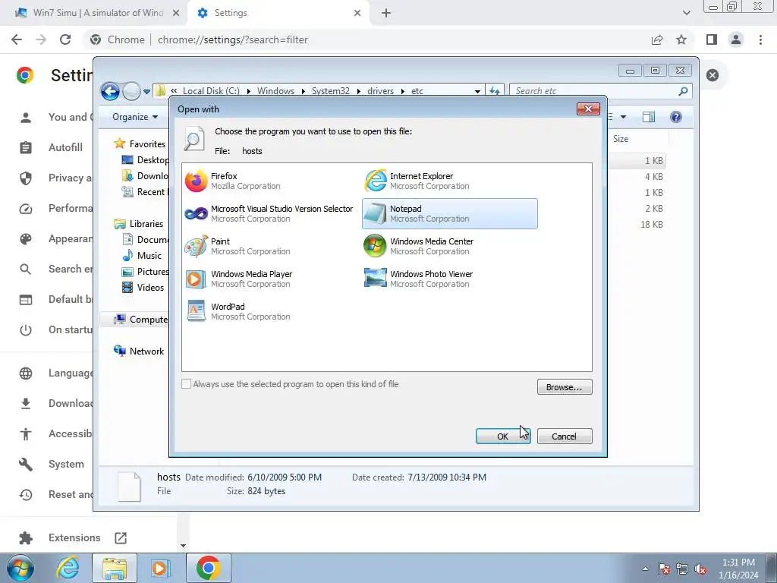
Task: Refresh the Explorer folder view
Action: 495,91
